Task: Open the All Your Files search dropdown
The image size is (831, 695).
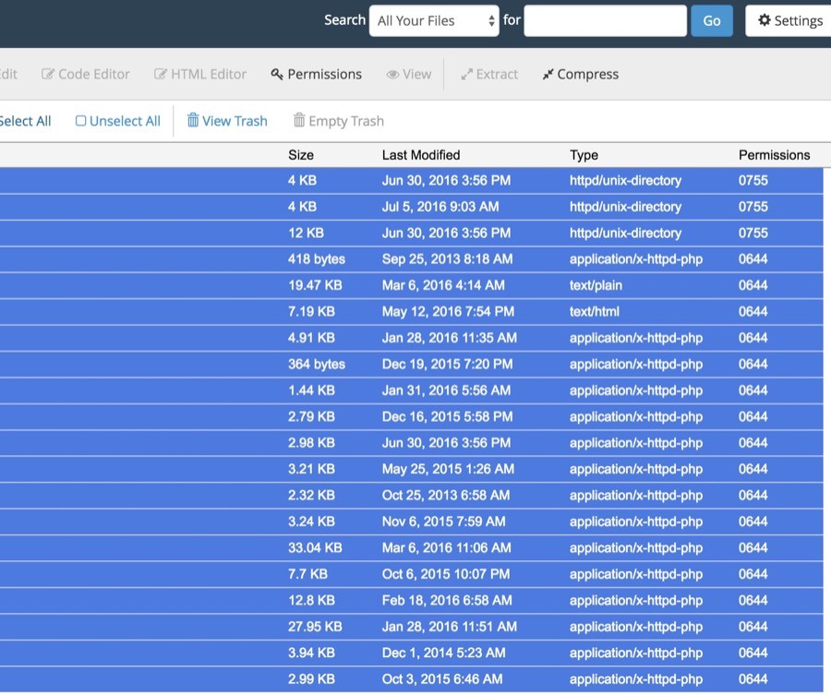Action: point(434,20)
